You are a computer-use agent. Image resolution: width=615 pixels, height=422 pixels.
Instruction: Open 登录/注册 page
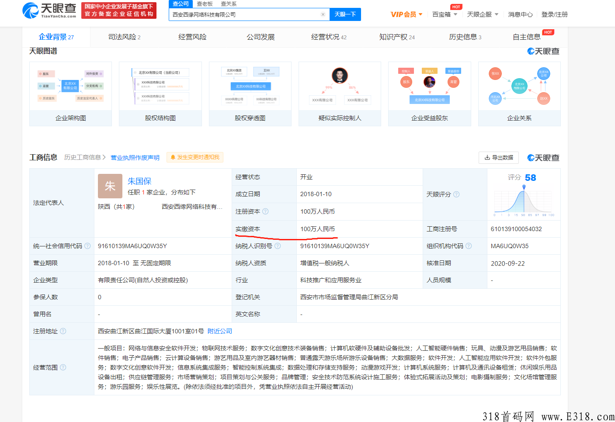click(554, 14)
